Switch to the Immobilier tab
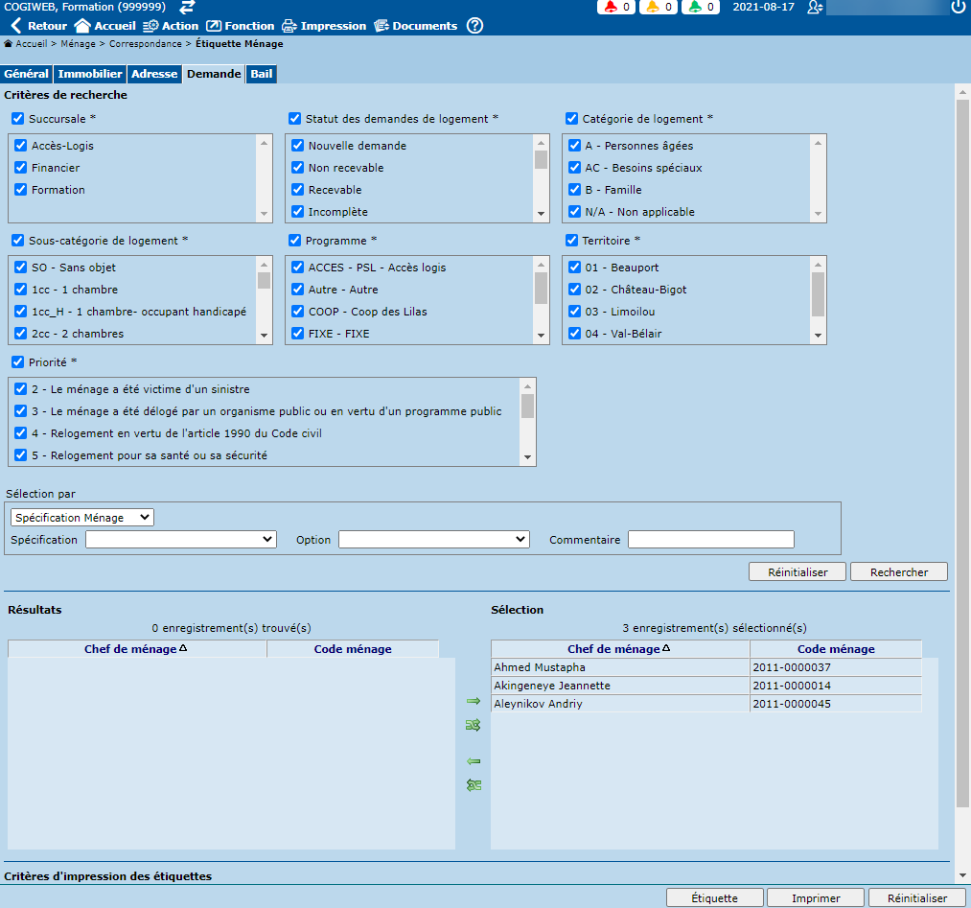Viewport: 971px width, 908px height. tap(90, 74)
